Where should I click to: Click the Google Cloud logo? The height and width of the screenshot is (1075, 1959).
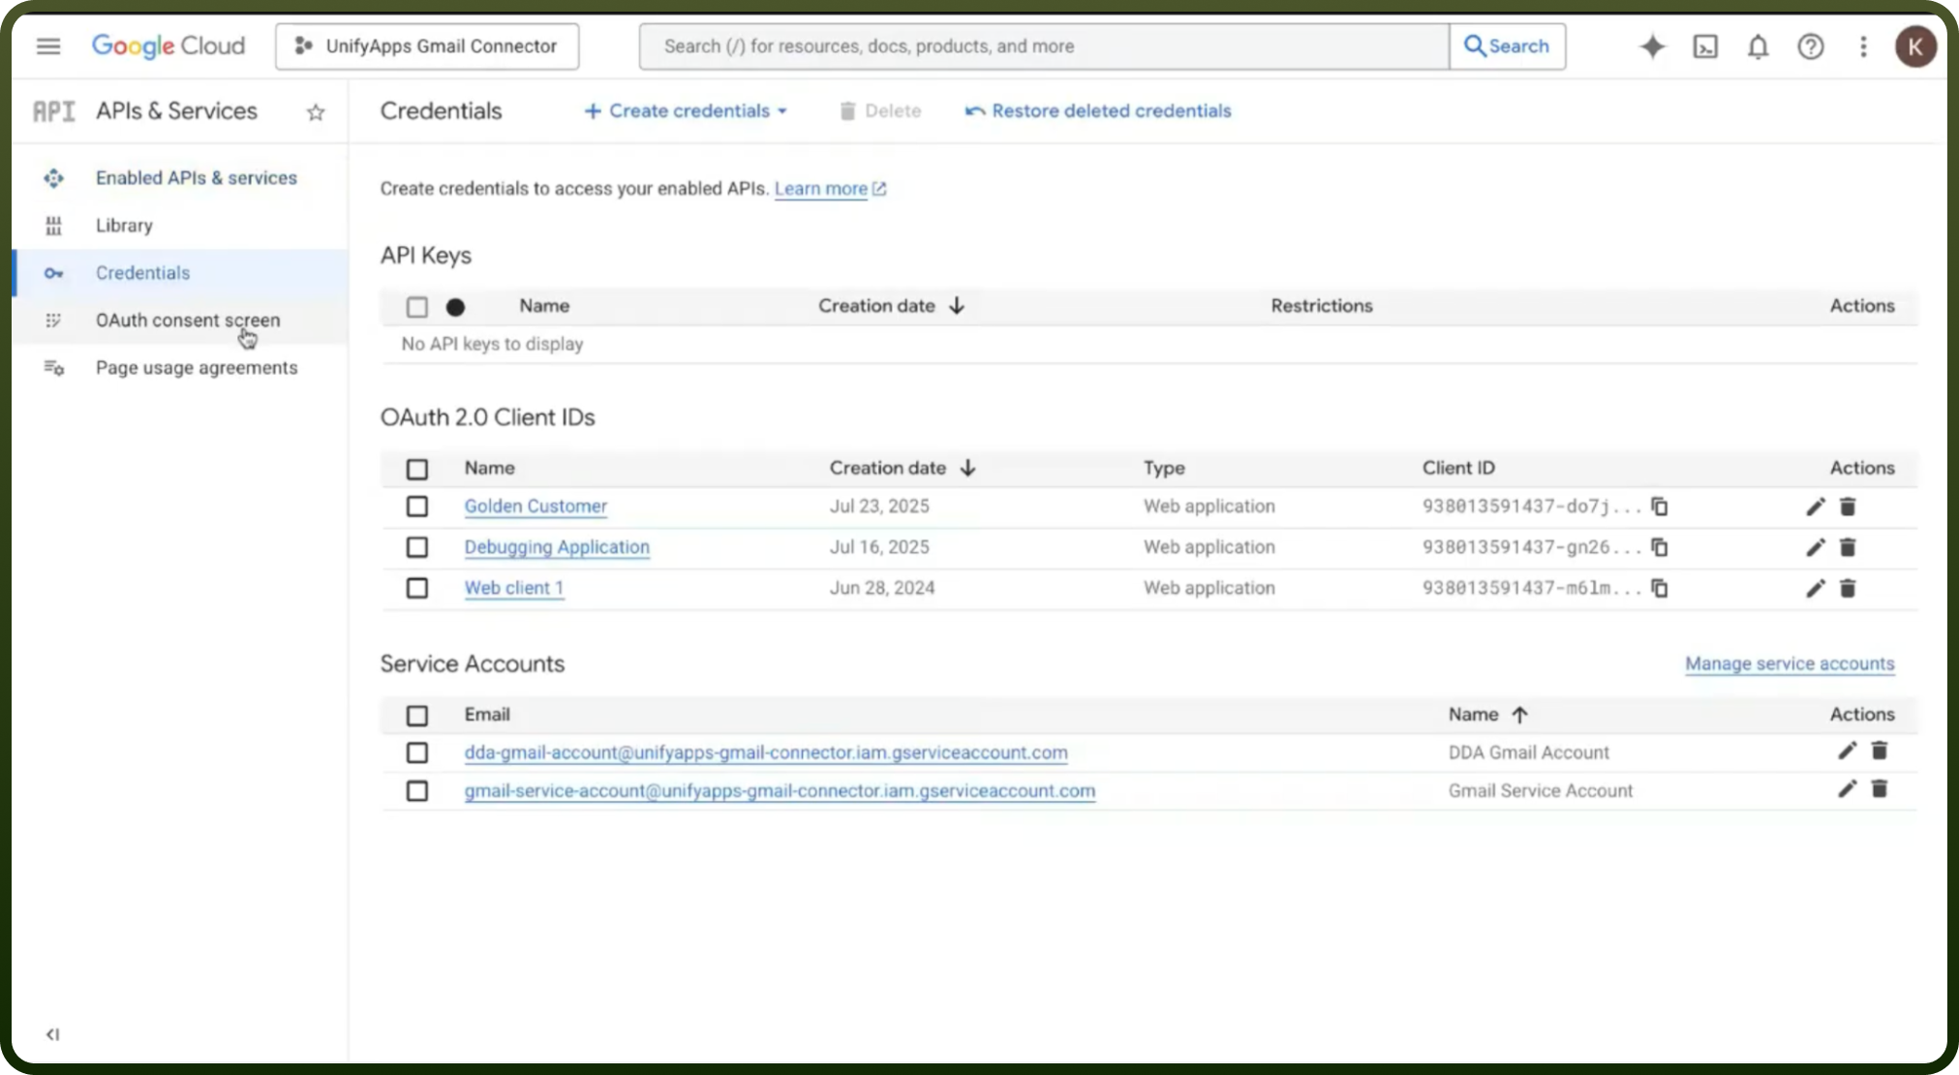168,46
